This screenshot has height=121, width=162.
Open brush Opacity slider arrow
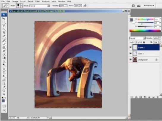[x=66, y=6]
